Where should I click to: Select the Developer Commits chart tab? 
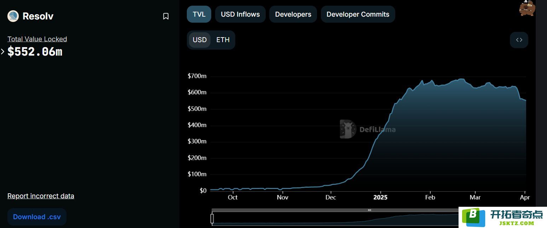tap(358, 14)
